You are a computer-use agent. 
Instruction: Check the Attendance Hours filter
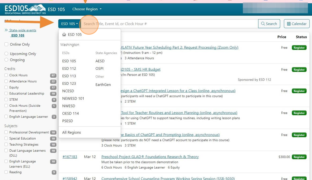tap(6, 81)
